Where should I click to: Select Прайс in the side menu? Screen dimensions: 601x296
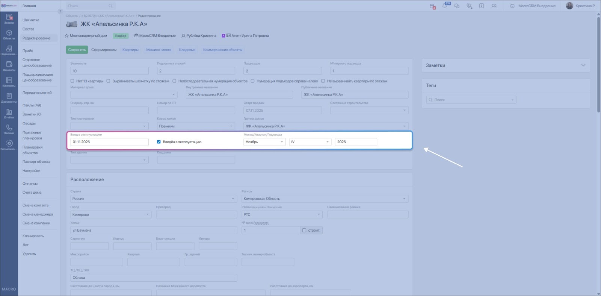click(x=28, y=51)
